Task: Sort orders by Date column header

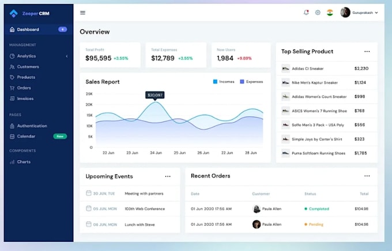Action: (195, 194)
